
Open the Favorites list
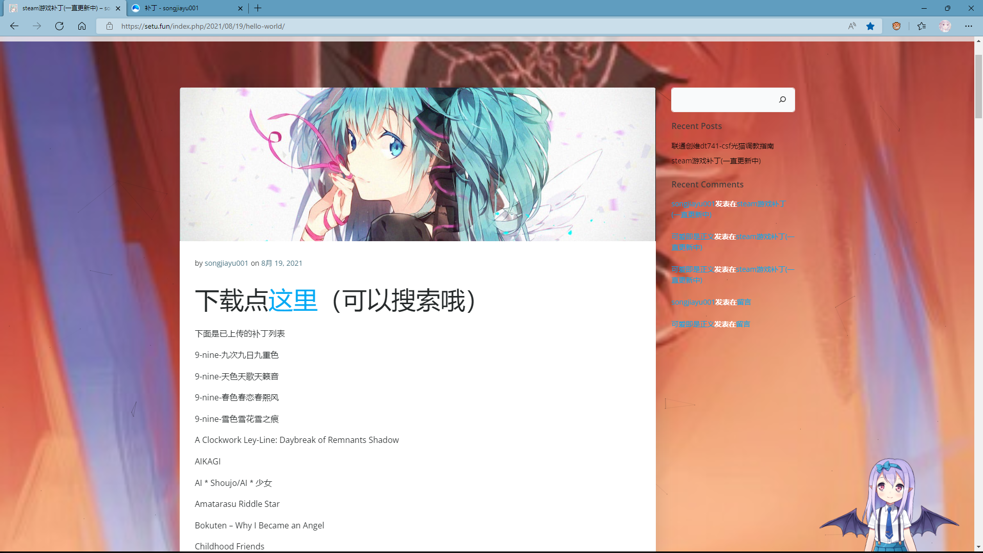tap(922, 26)
